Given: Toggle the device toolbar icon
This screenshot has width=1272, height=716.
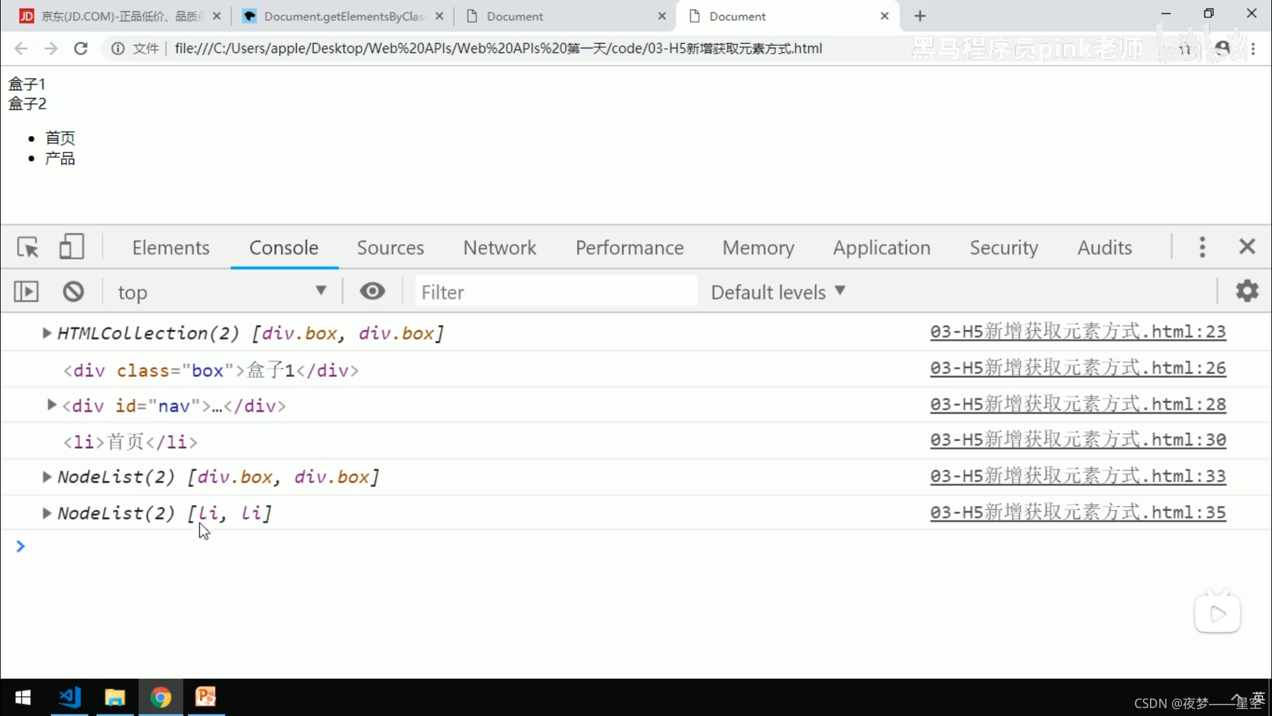Looking at the screenshot, I should (72, 247).
